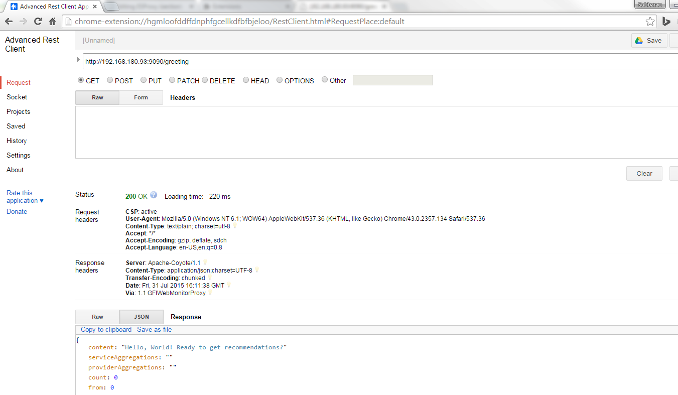Viewport: 678px width, 395px height.
Task: Click the [Unnamed] request title
Action: pos(99,40)
